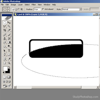This screenshot has width=100, height=100.
Task: Open the Window menu
Action: click(47, 5)
